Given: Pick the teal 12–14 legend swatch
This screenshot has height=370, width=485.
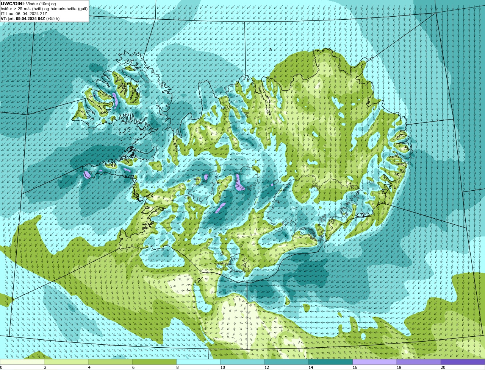Looking at the screenshot, I should (286, 362).
